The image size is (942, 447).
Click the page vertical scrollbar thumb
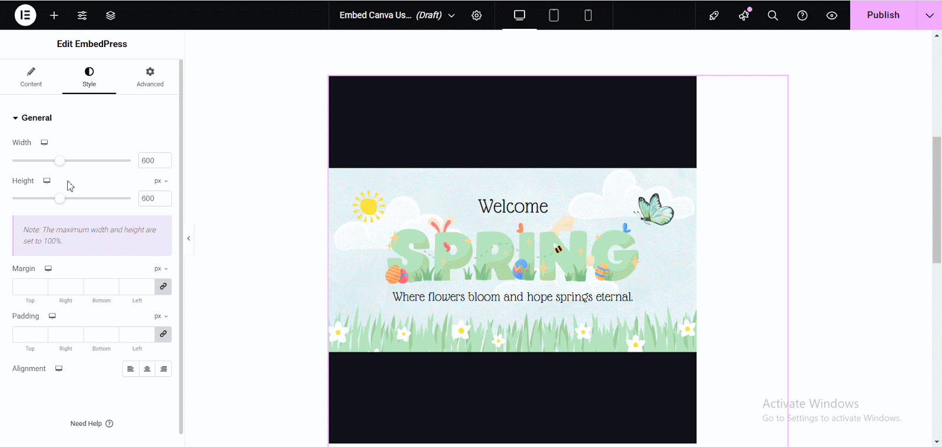(x=937, y=200)
